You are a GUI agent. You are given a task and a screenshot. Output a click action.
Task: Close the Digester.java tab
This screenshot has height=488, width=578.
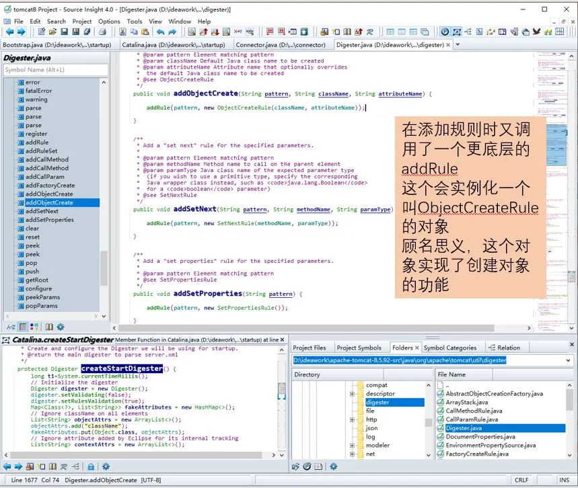point(448,44)
